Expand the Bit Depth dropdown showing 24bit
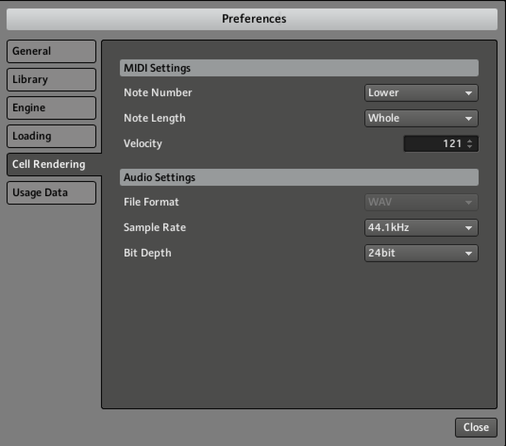 pyautogui.click(x=421, y=253)
